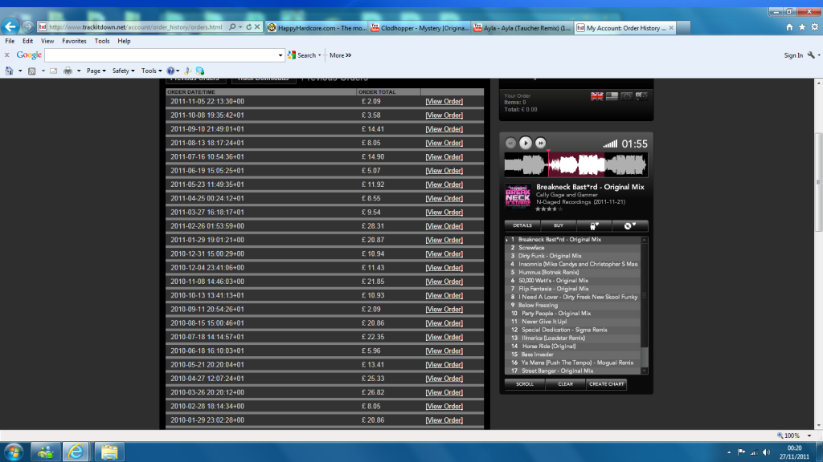Open the Safety dropdown menu
This screenshot has width=823, height=462.
[x=123, y=71]
